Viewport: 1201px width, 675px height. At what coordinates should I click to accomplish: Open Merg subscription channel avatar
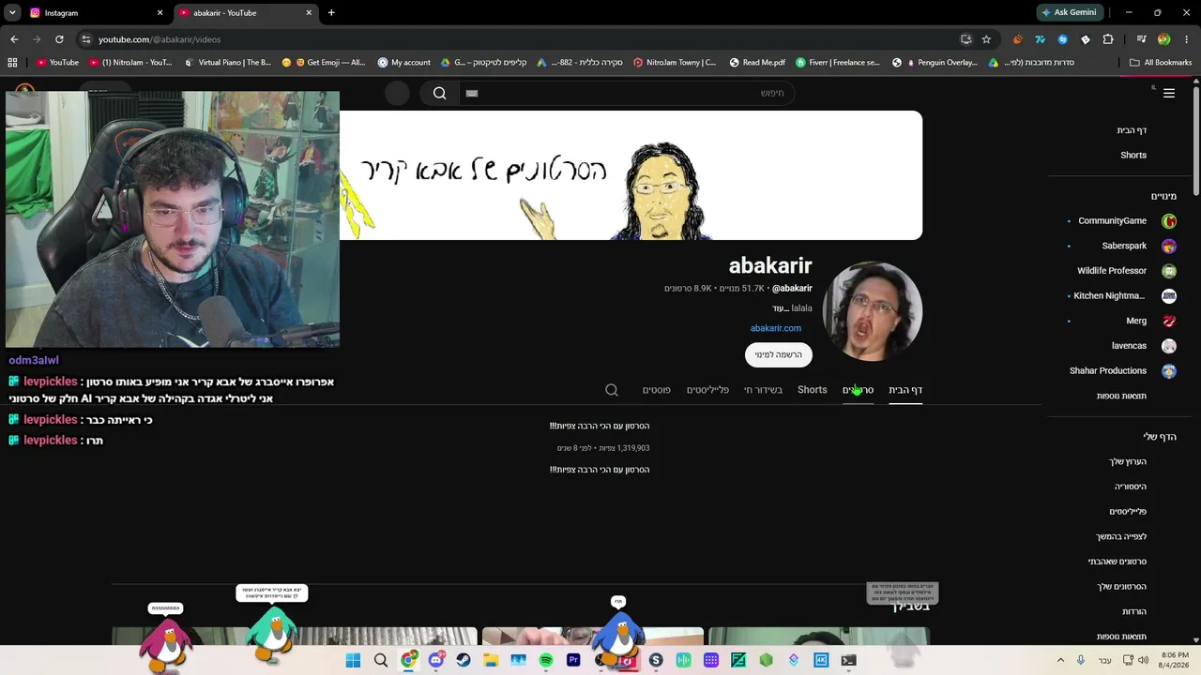pyautogui.click(x=1169, y=321)
